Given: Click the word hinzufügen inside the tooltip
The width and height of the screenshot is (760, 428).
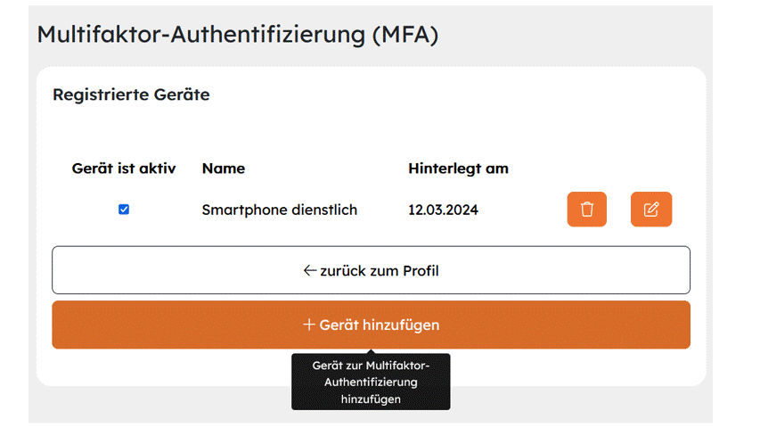Looking at the screenshot, I should point(371,399).
